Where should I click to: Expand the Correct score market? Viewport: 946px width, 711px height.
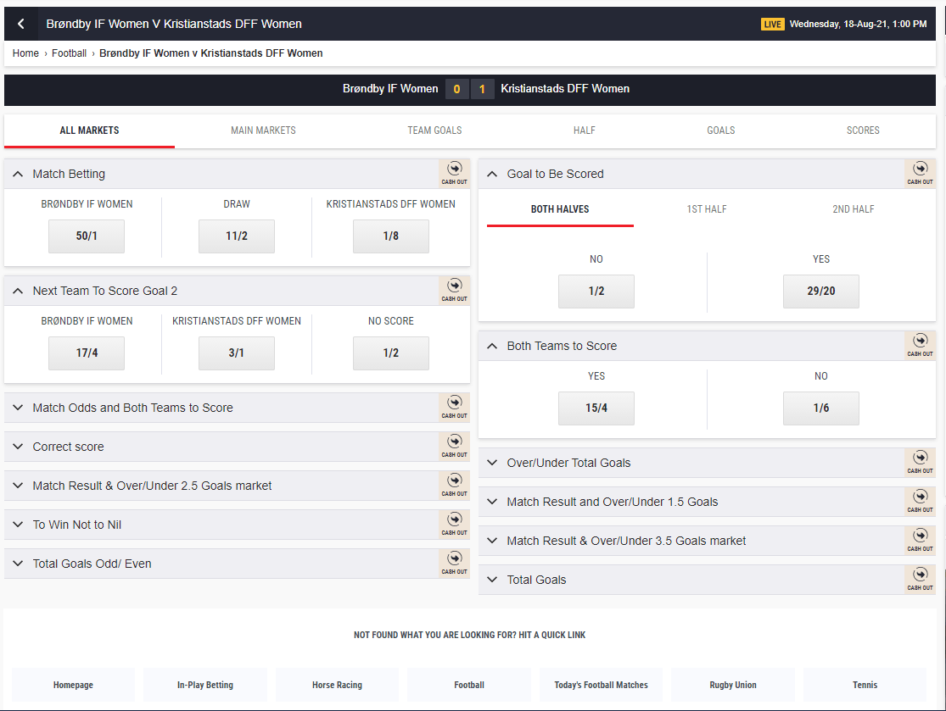tap(18, 447)
